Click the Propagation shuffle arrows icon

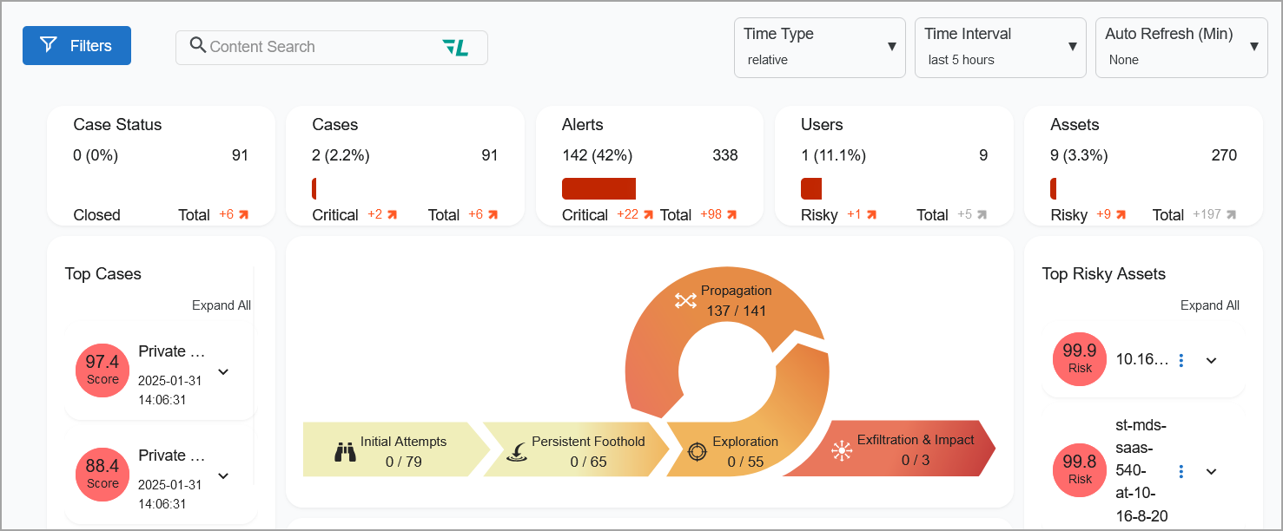pos(685,301)
